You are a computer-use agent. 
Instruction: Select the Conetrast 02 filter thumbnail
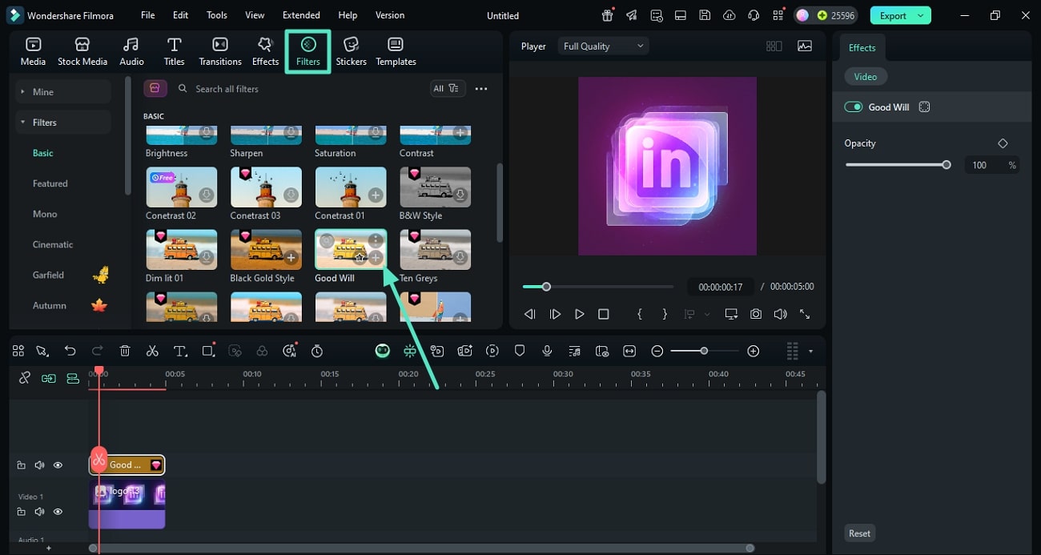pyautogui.click(x=182, y=187)
